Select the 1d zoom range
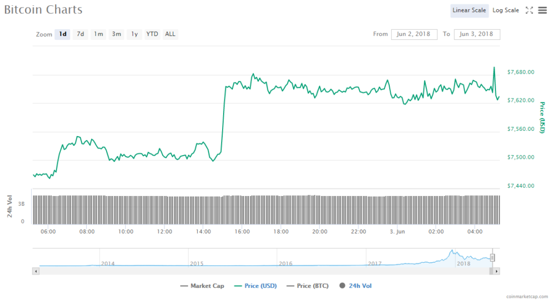This screenshot has height=302, width=552. (x=63, y=34)
